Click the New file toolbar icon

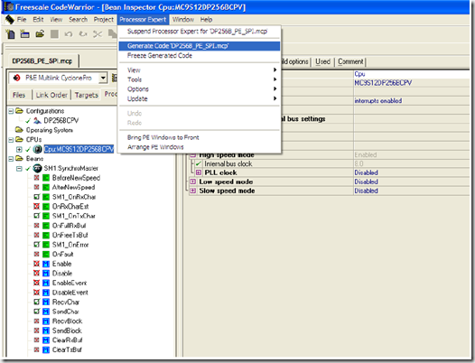11,34
